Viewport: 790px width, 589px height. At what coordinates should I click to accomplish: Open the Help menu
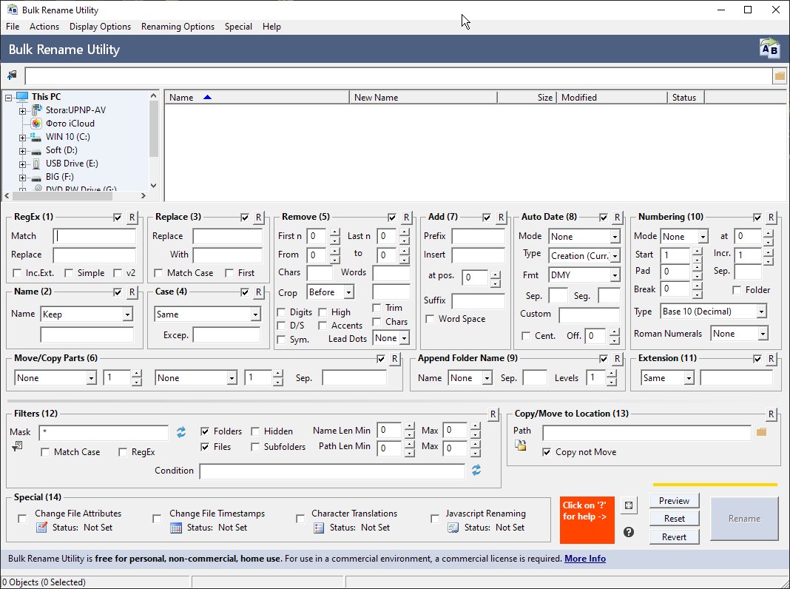[x=271, y=27]
